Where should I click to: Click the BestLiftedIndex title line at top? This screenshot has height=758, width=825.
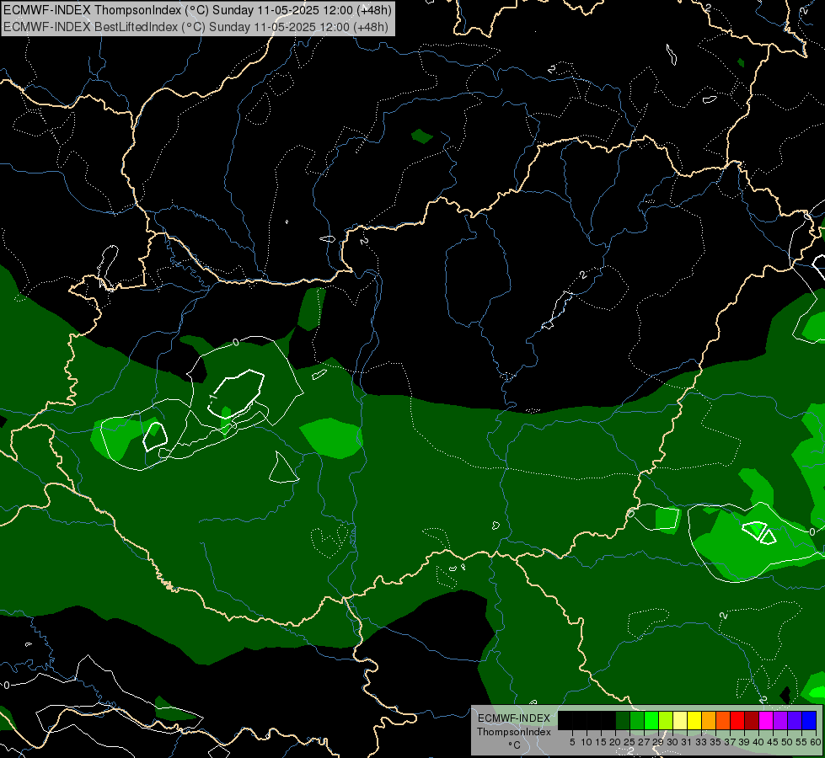click(196, 26)
